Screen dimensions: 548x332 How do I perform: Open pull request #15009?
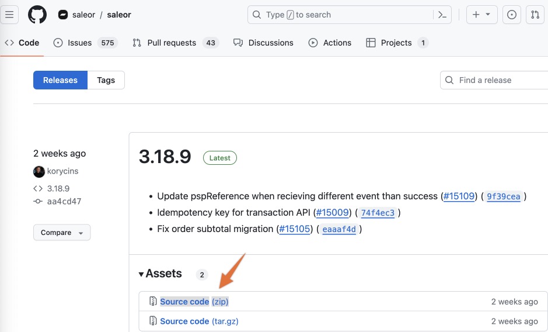[x=333, y=213]
